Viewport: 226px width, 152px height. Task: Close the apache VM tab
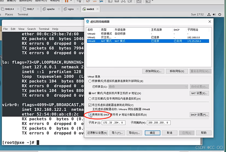tap(59, 9)
